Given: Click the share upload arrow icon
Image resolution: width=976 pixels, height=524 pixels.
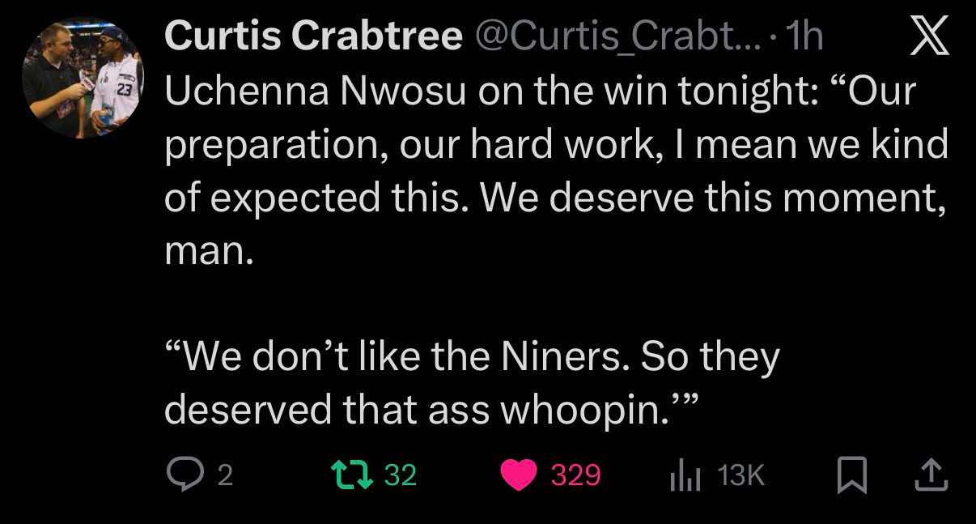Looking at the screenshot, I should [x=930, y=475].
